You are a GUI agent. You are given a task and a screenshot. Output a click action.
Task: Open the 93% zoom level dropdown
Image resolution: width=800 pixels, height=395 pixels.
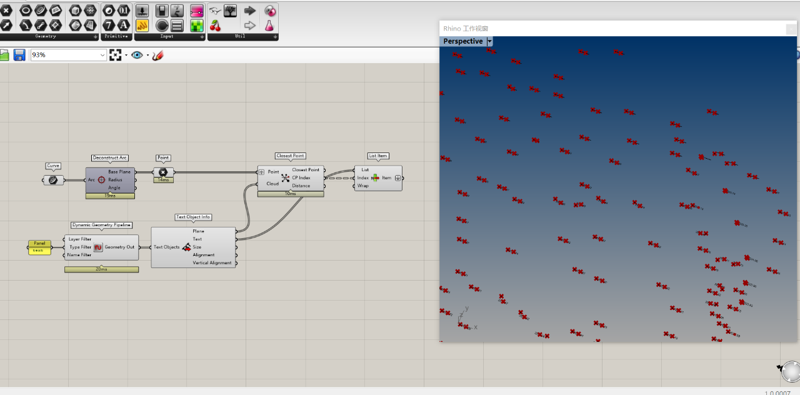pyautogui.click(x=102, y=55)
